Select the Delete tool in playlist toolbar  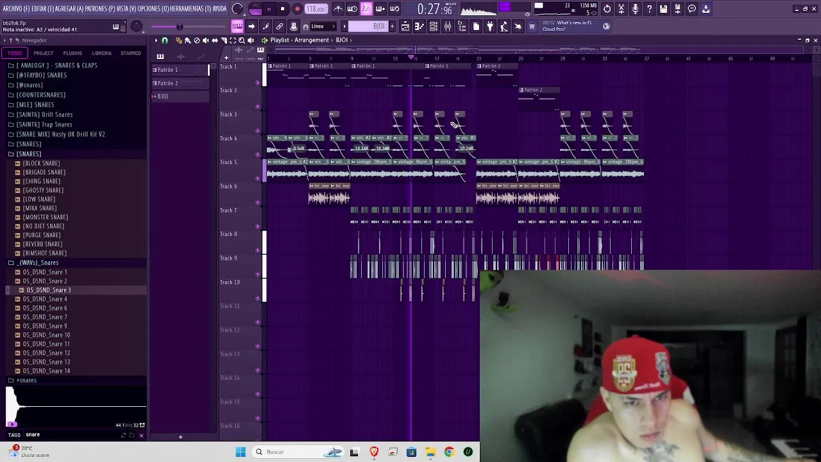coord(196,40)
